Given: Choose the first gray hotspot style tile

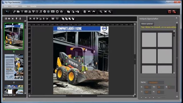Looking at the screenshot, I should pyautogui.click(x=149, y=40).
